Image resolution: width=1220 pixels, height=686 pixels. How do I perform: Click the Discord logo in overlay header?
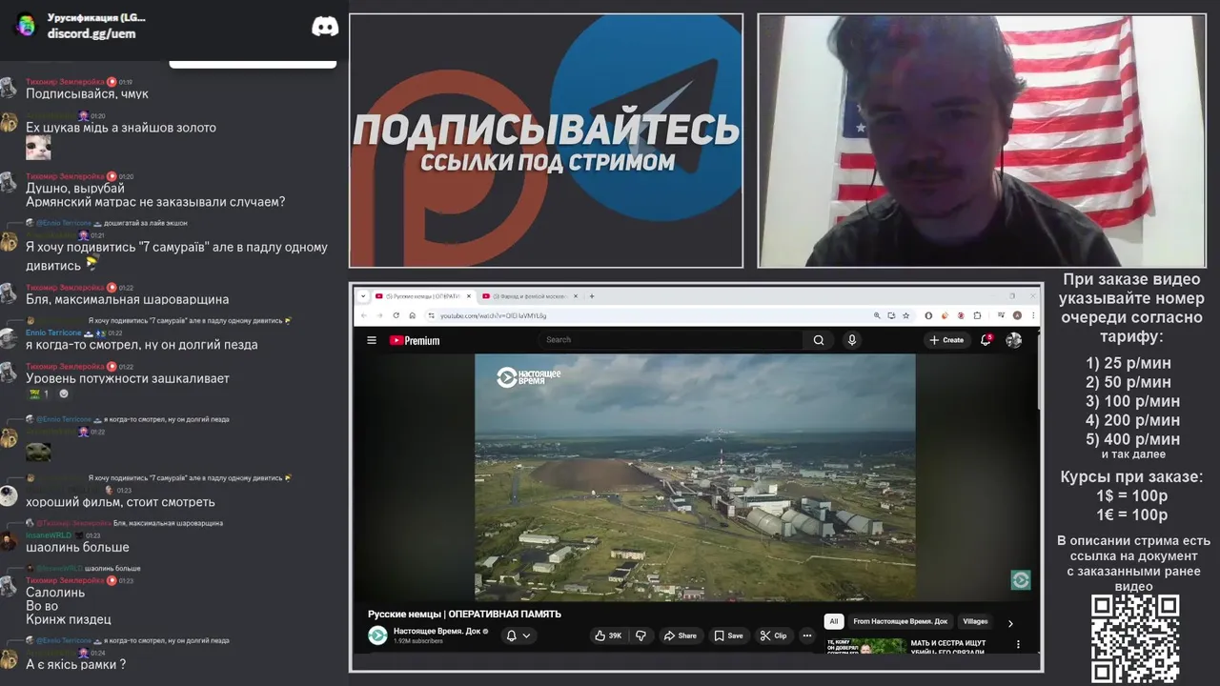point(325,27)
